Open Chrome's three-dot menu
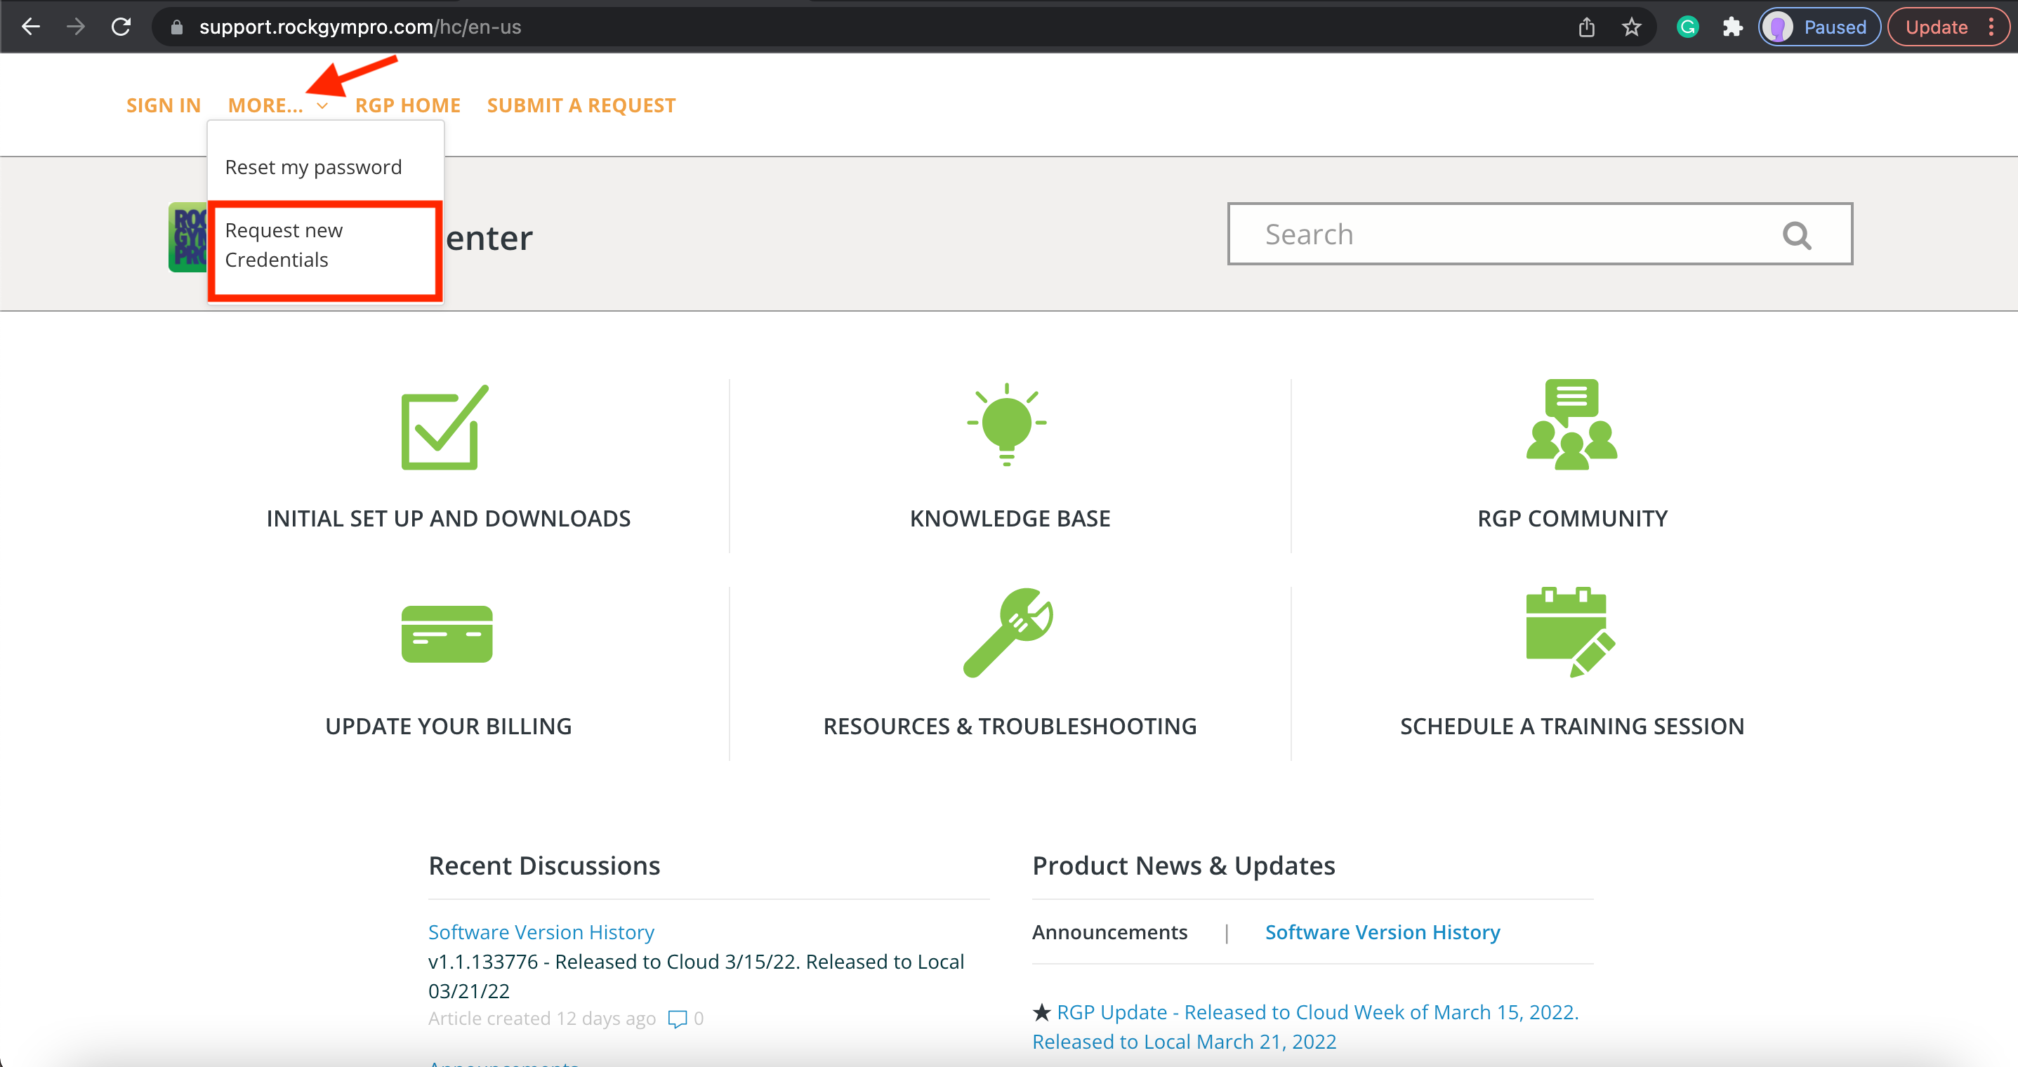 coord(1991,27)
